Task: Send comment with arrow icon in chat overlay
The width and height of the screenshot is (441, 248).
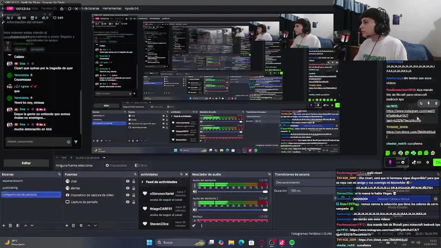Action: [x=76, y=142]
